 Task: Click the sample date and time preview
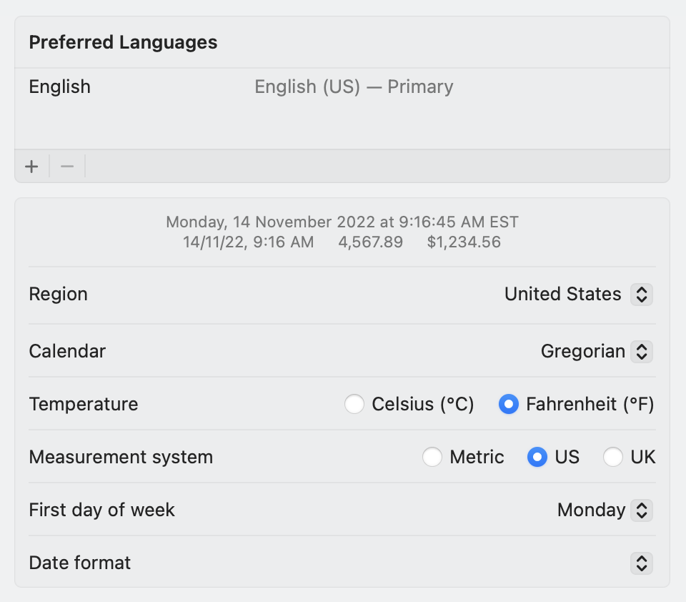click(x=342, y=222)
